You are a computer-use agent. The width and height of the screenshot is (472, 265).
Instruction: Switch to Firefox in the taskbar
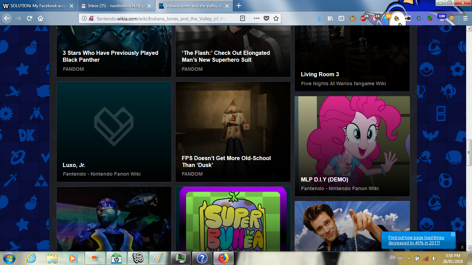click(224, 258)
